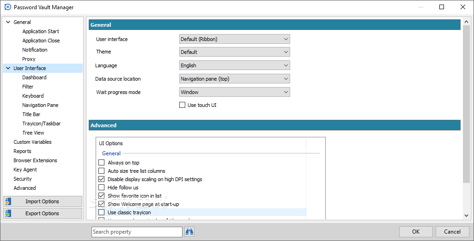Select Browser Extensions in the tree
This screenshot has width=474, height=241.
click(x=35, y=160)
